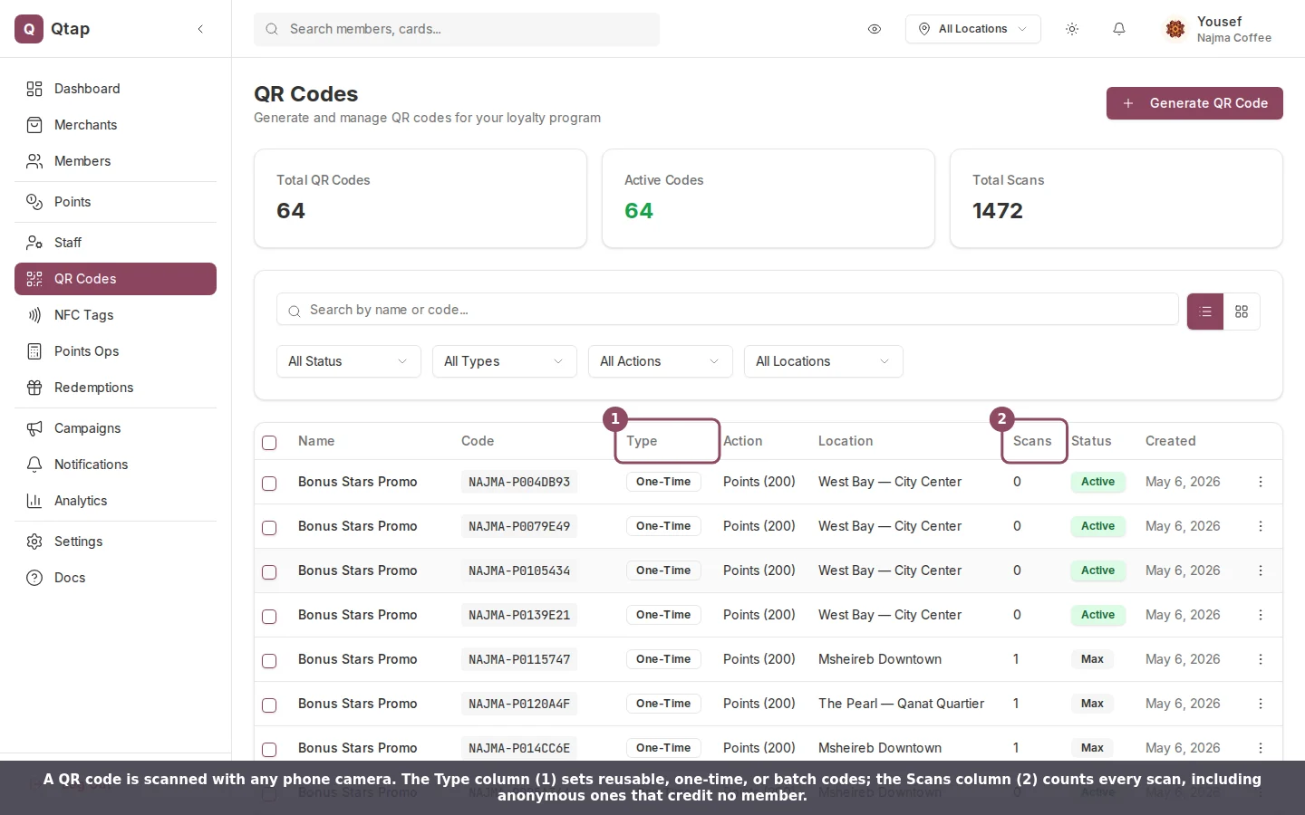The height and width of the screenshot is (815, 1305).
Task: Open row menu for NAJMA-P014CC6E
Action: click(x=1261, y=748)
